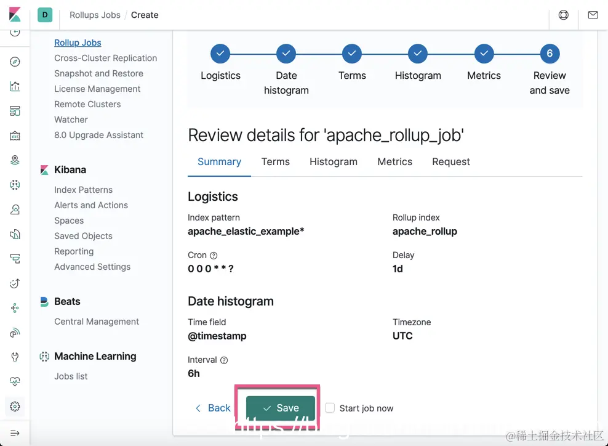Click the Terms step circle

[352, 54]
